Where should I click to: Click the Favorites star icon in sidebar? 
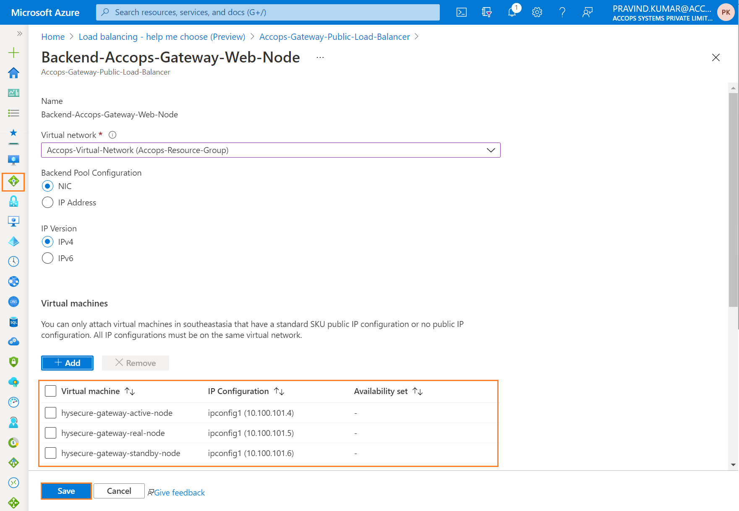point(13,133)
